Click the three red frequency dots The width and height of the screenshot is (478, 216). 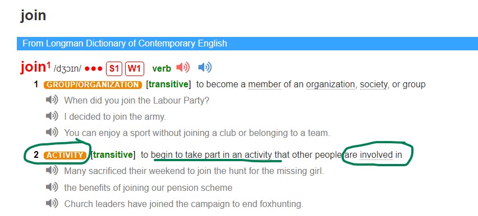click(x=93, y=69)
